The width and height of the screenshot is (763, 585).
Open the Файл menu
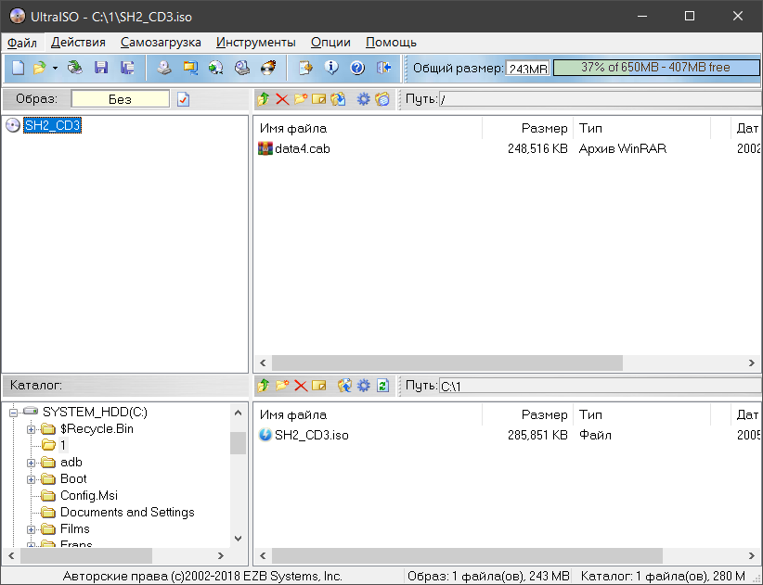pos(22,43)
